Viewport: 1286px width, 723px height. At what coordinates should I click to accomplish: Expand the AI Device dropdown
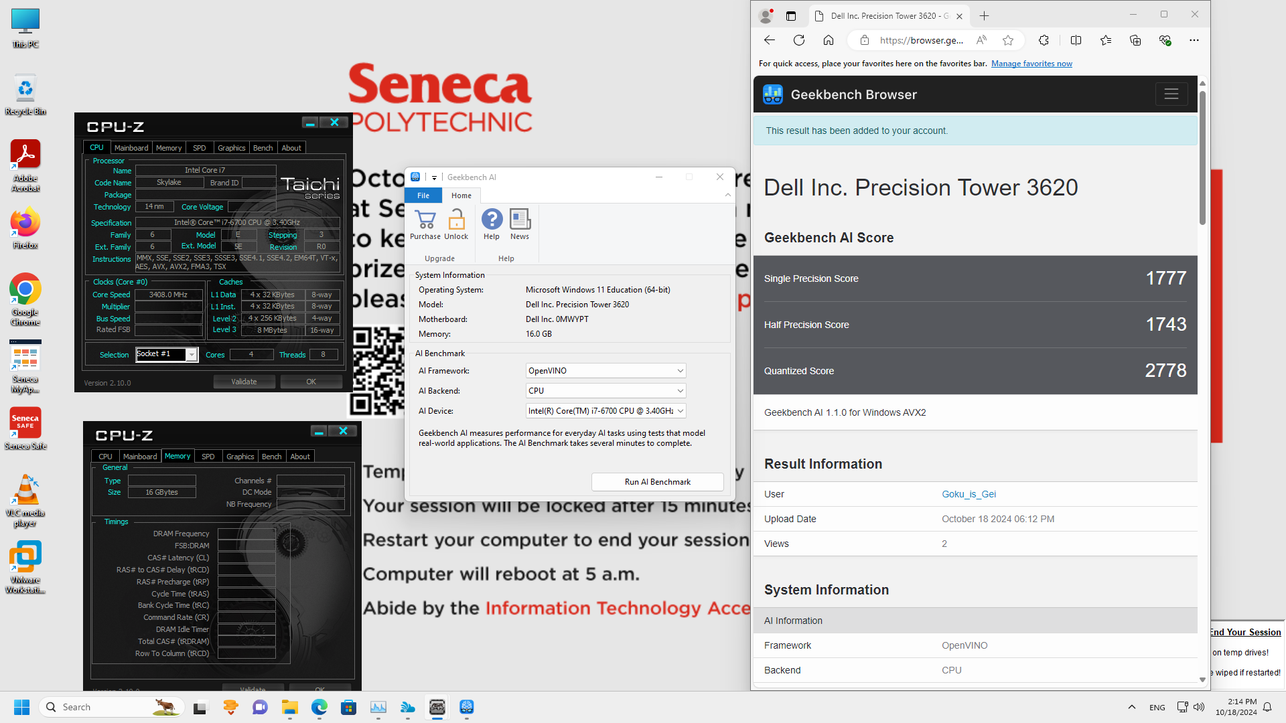(680, 411)
